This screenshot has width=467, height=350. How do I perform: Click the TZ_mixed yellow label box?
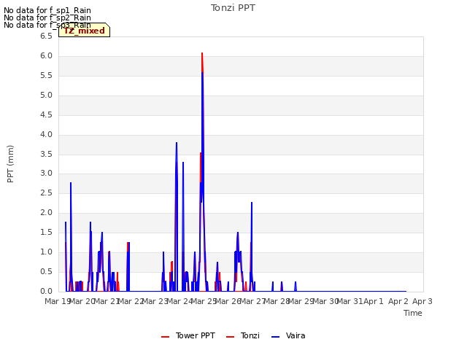pyautogui.click(x=85, y=30)
